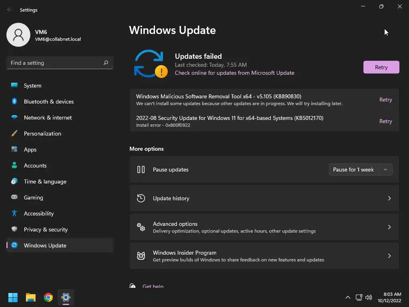This screenshot has width=409, height=307.
Task: Open the Windows Start menu
Action: coord(13,297)
